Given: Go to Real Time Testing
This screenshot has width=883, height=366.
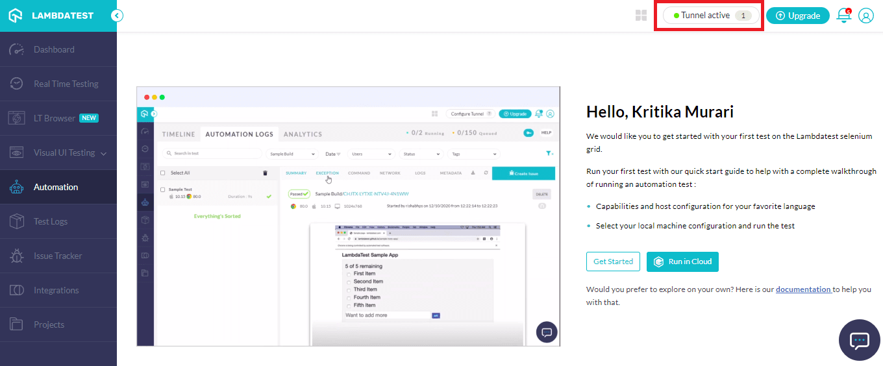Looking at the screenshot, I should click(58, 84).
